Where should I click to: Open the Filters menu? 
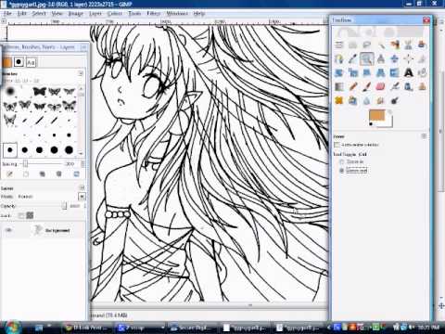pos(153,14)
